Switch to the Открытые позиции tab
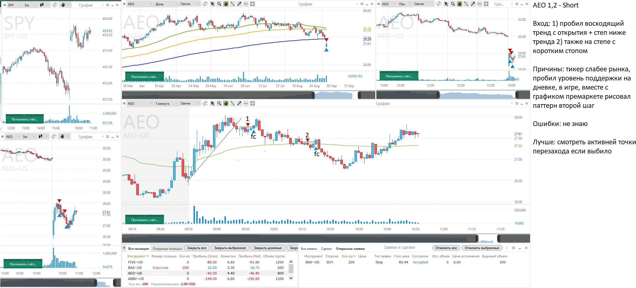The height and width of the screenshot is (288, 636). [167, 248]
